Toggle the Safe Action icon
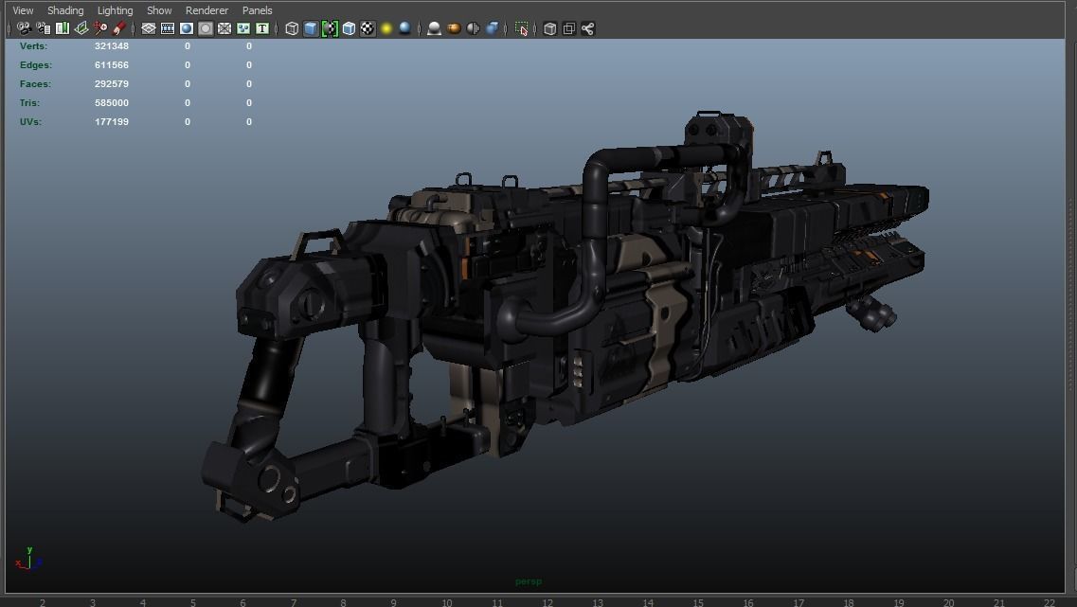The image size is (1077, 607). (243, 28)
